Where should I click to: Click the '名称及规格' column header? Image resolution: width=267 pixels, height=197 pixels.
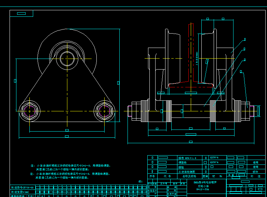189,176
